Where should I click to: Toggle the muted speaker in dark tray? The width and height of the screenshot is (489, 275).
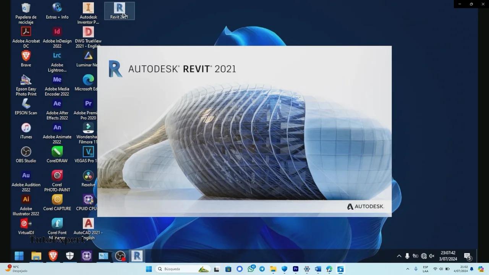(432, 256)
